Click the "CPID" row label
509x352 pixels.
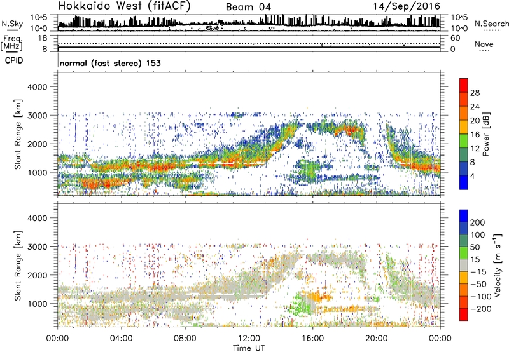[x=14, y=60]
